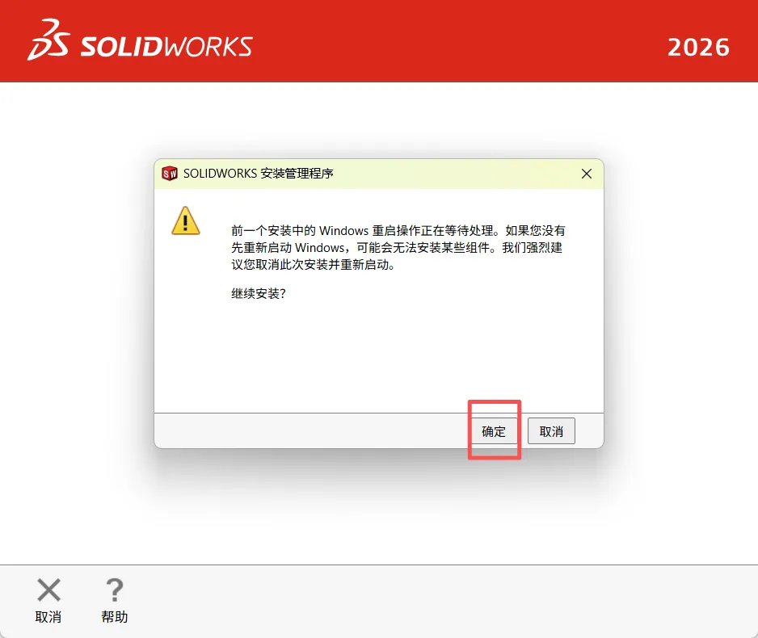Confirm installation with the 确定 button
This screenshot has width=758, height=638.
494,430
